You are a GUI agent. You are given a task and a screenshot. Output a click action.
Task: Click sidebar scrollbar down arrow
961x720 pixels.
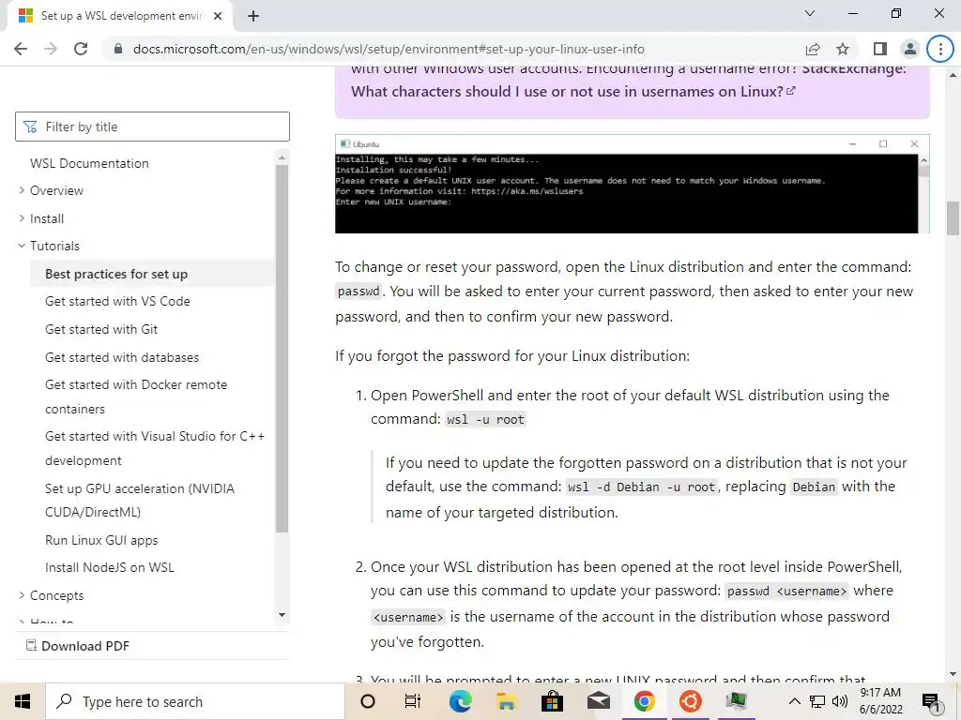click(x=282, y=615)
